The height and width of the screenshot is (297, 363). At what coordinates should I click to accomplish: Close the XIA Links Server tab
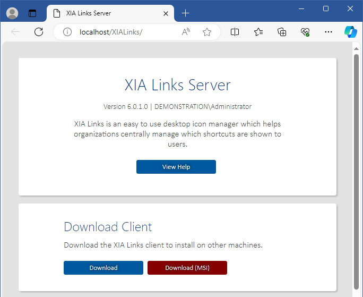click(x=166, y=14)
